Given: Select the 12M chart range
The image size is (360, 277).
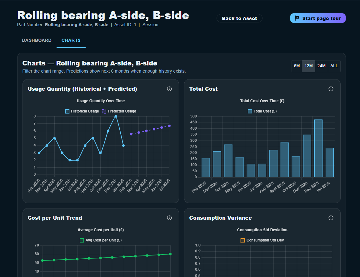Looking at the screenshot, I should [309, 66].
